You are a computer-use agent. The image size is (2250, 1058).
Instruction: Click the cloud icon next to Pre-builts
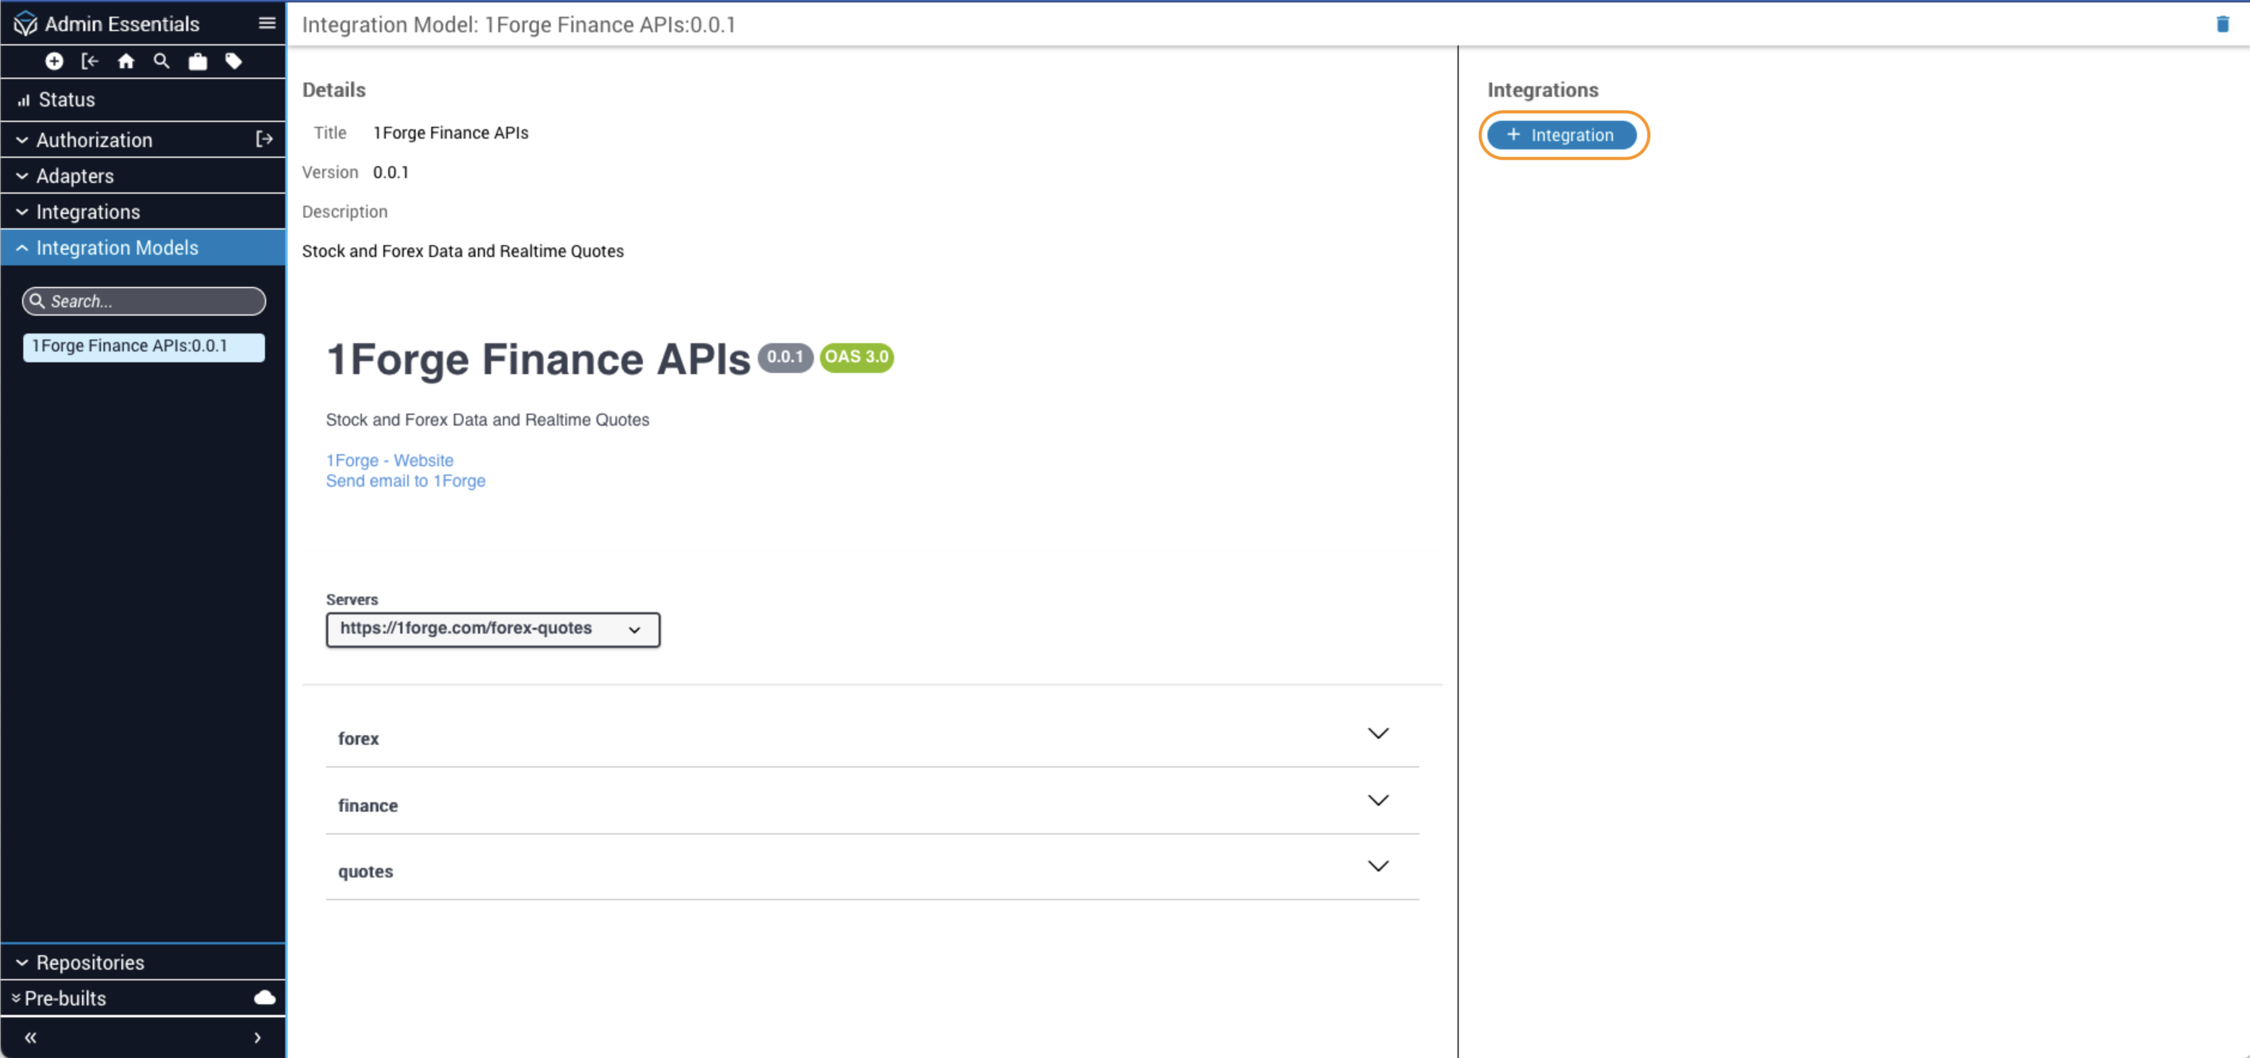(265, 998)
